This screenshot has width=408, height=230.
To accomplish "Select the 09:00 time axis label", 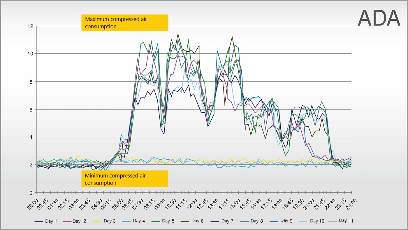I will click(160, 203).
